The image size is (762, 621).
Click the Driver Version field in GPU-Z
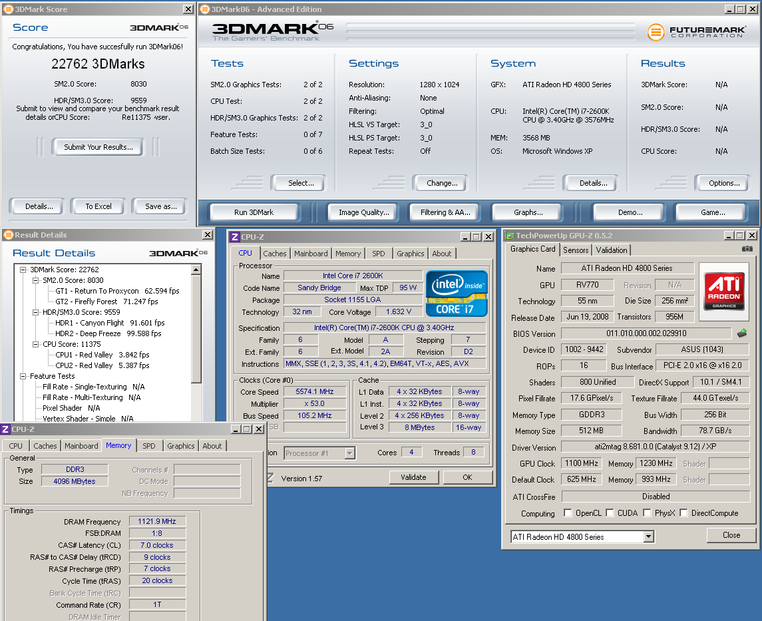[x=655, y=447]
